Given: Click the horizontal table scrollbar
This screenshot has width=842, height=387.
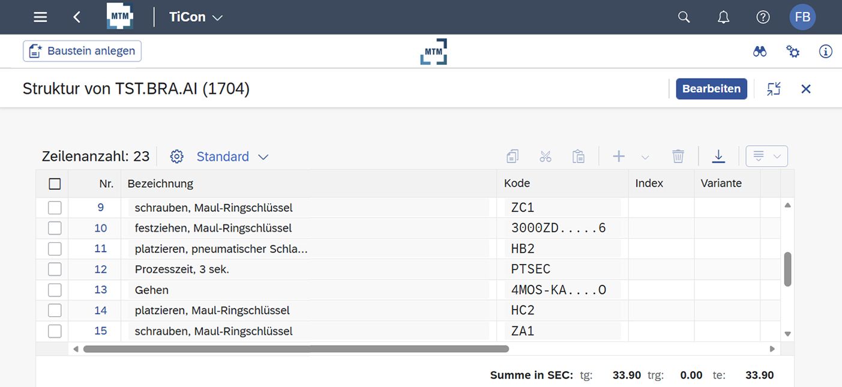Looking at the screenshot, I should [x=296, y=349].
